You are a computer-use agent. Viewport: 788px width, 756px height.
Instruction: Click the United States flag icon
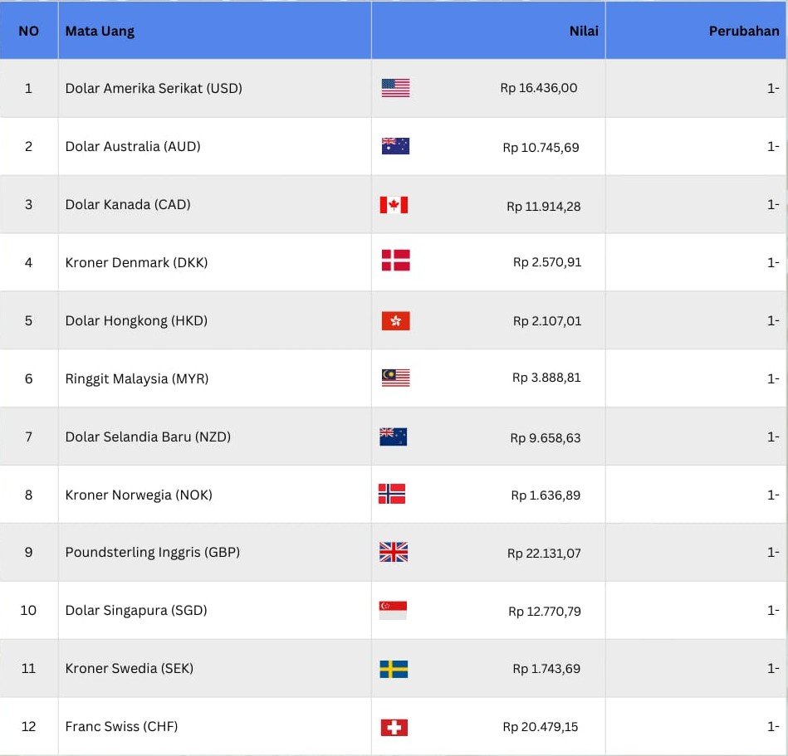coord(395,88)
